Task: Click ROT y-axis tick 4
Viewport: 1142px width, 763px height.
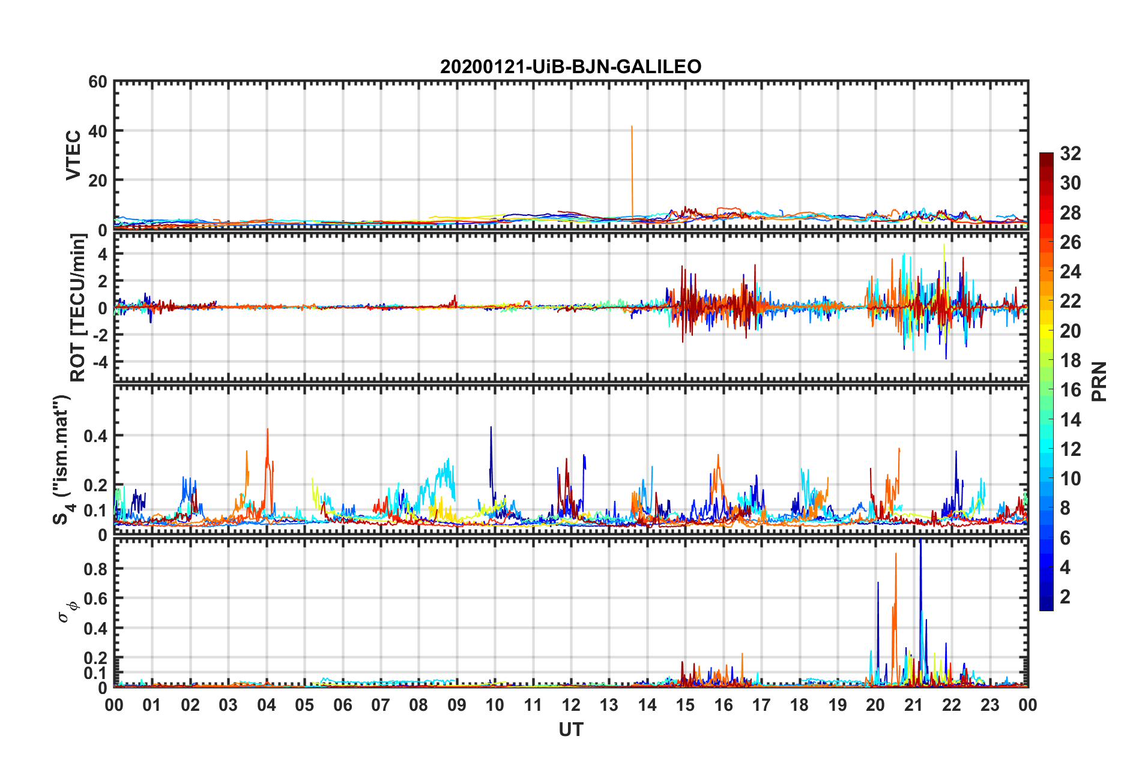Action: coord(103,254)
